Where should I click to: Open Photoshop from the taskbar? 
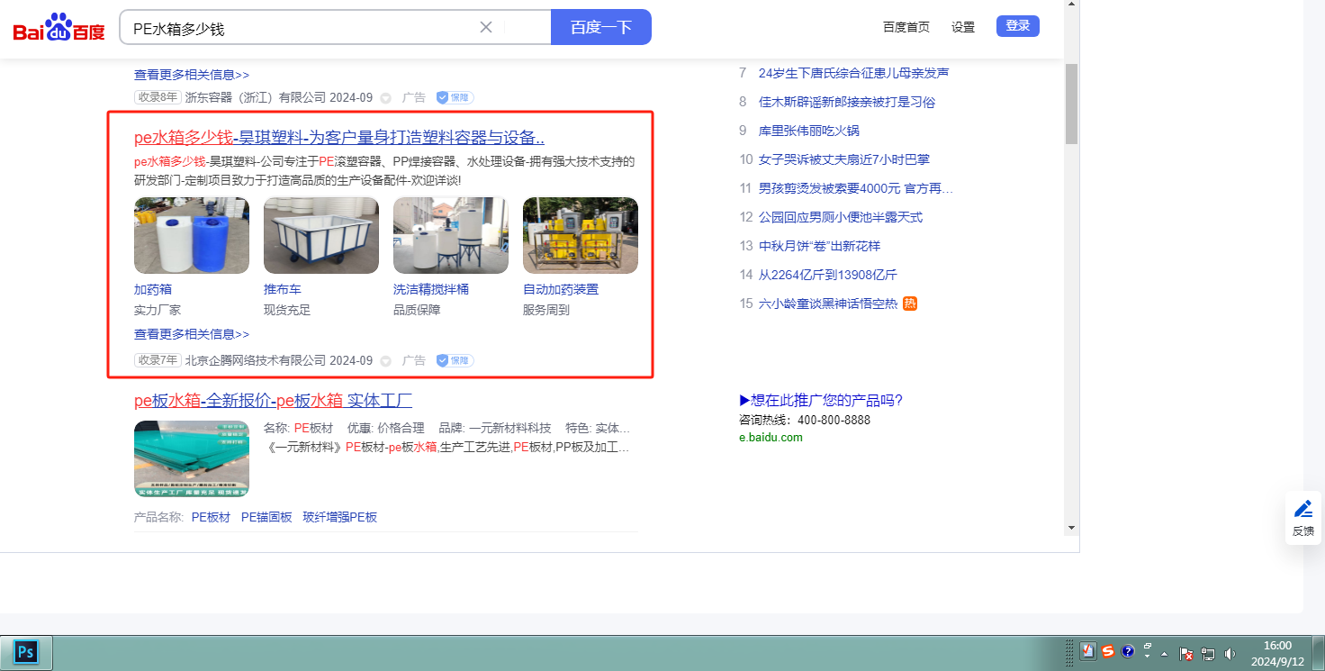click(26, 652)
